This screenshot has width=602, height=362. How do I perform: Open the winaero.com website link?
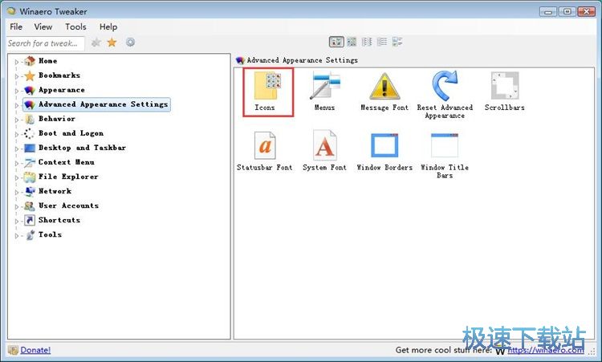(546, 350)
